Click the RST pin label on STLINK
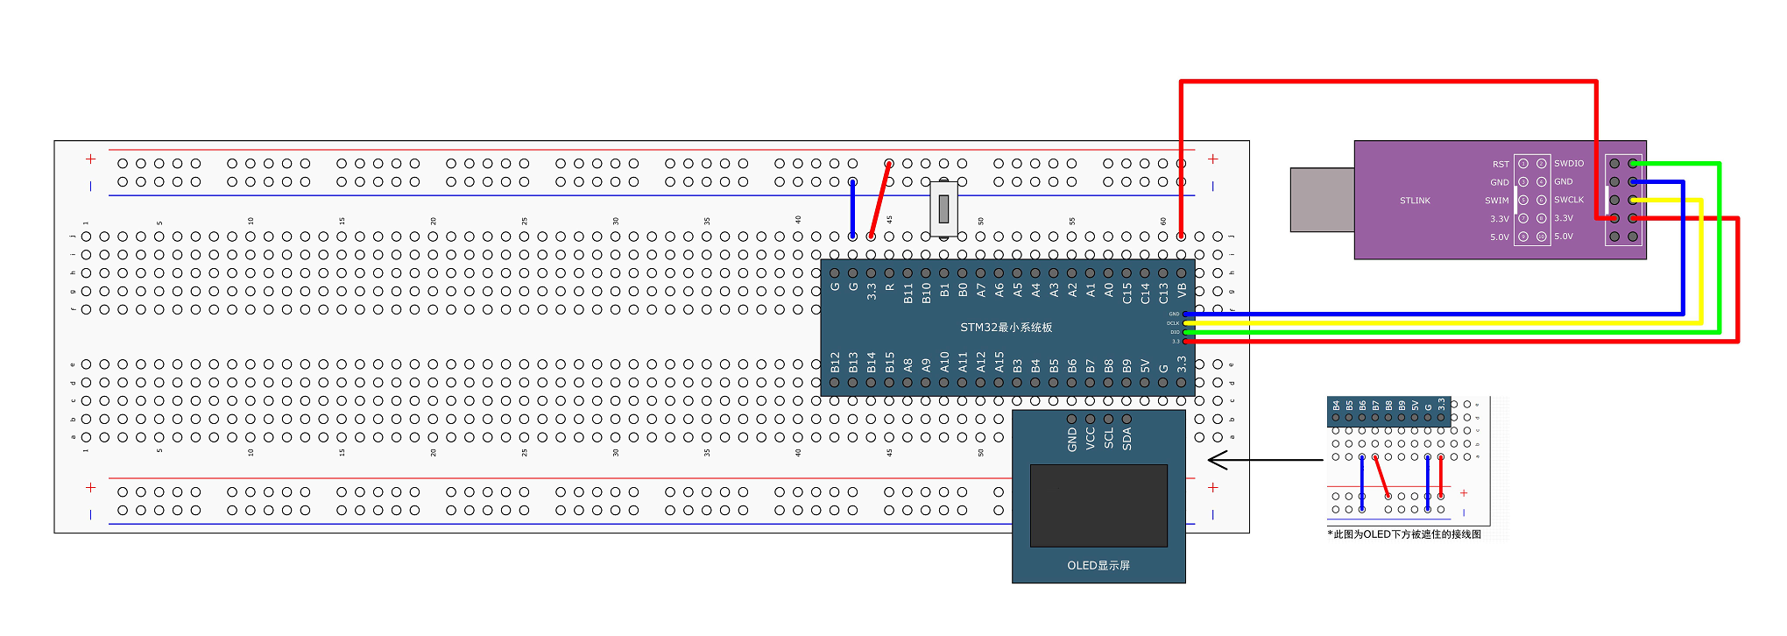 [x=1501, y=164]
